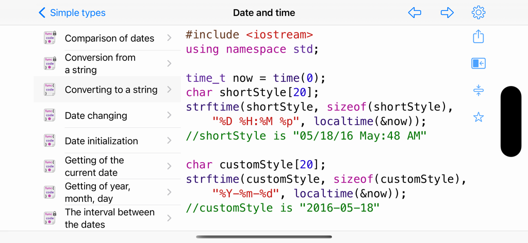Tap the 'using namespace std;' line
Image resolution: width=528 pixels, height=243 pixels.
[x=252, y=49]
